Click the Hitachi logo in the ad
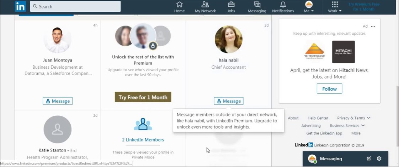 343,52
